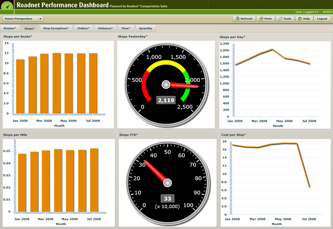The height and width of the screenshot is (229, 333).
Task: Switch to the Routes tab
Action: point(10,28)
